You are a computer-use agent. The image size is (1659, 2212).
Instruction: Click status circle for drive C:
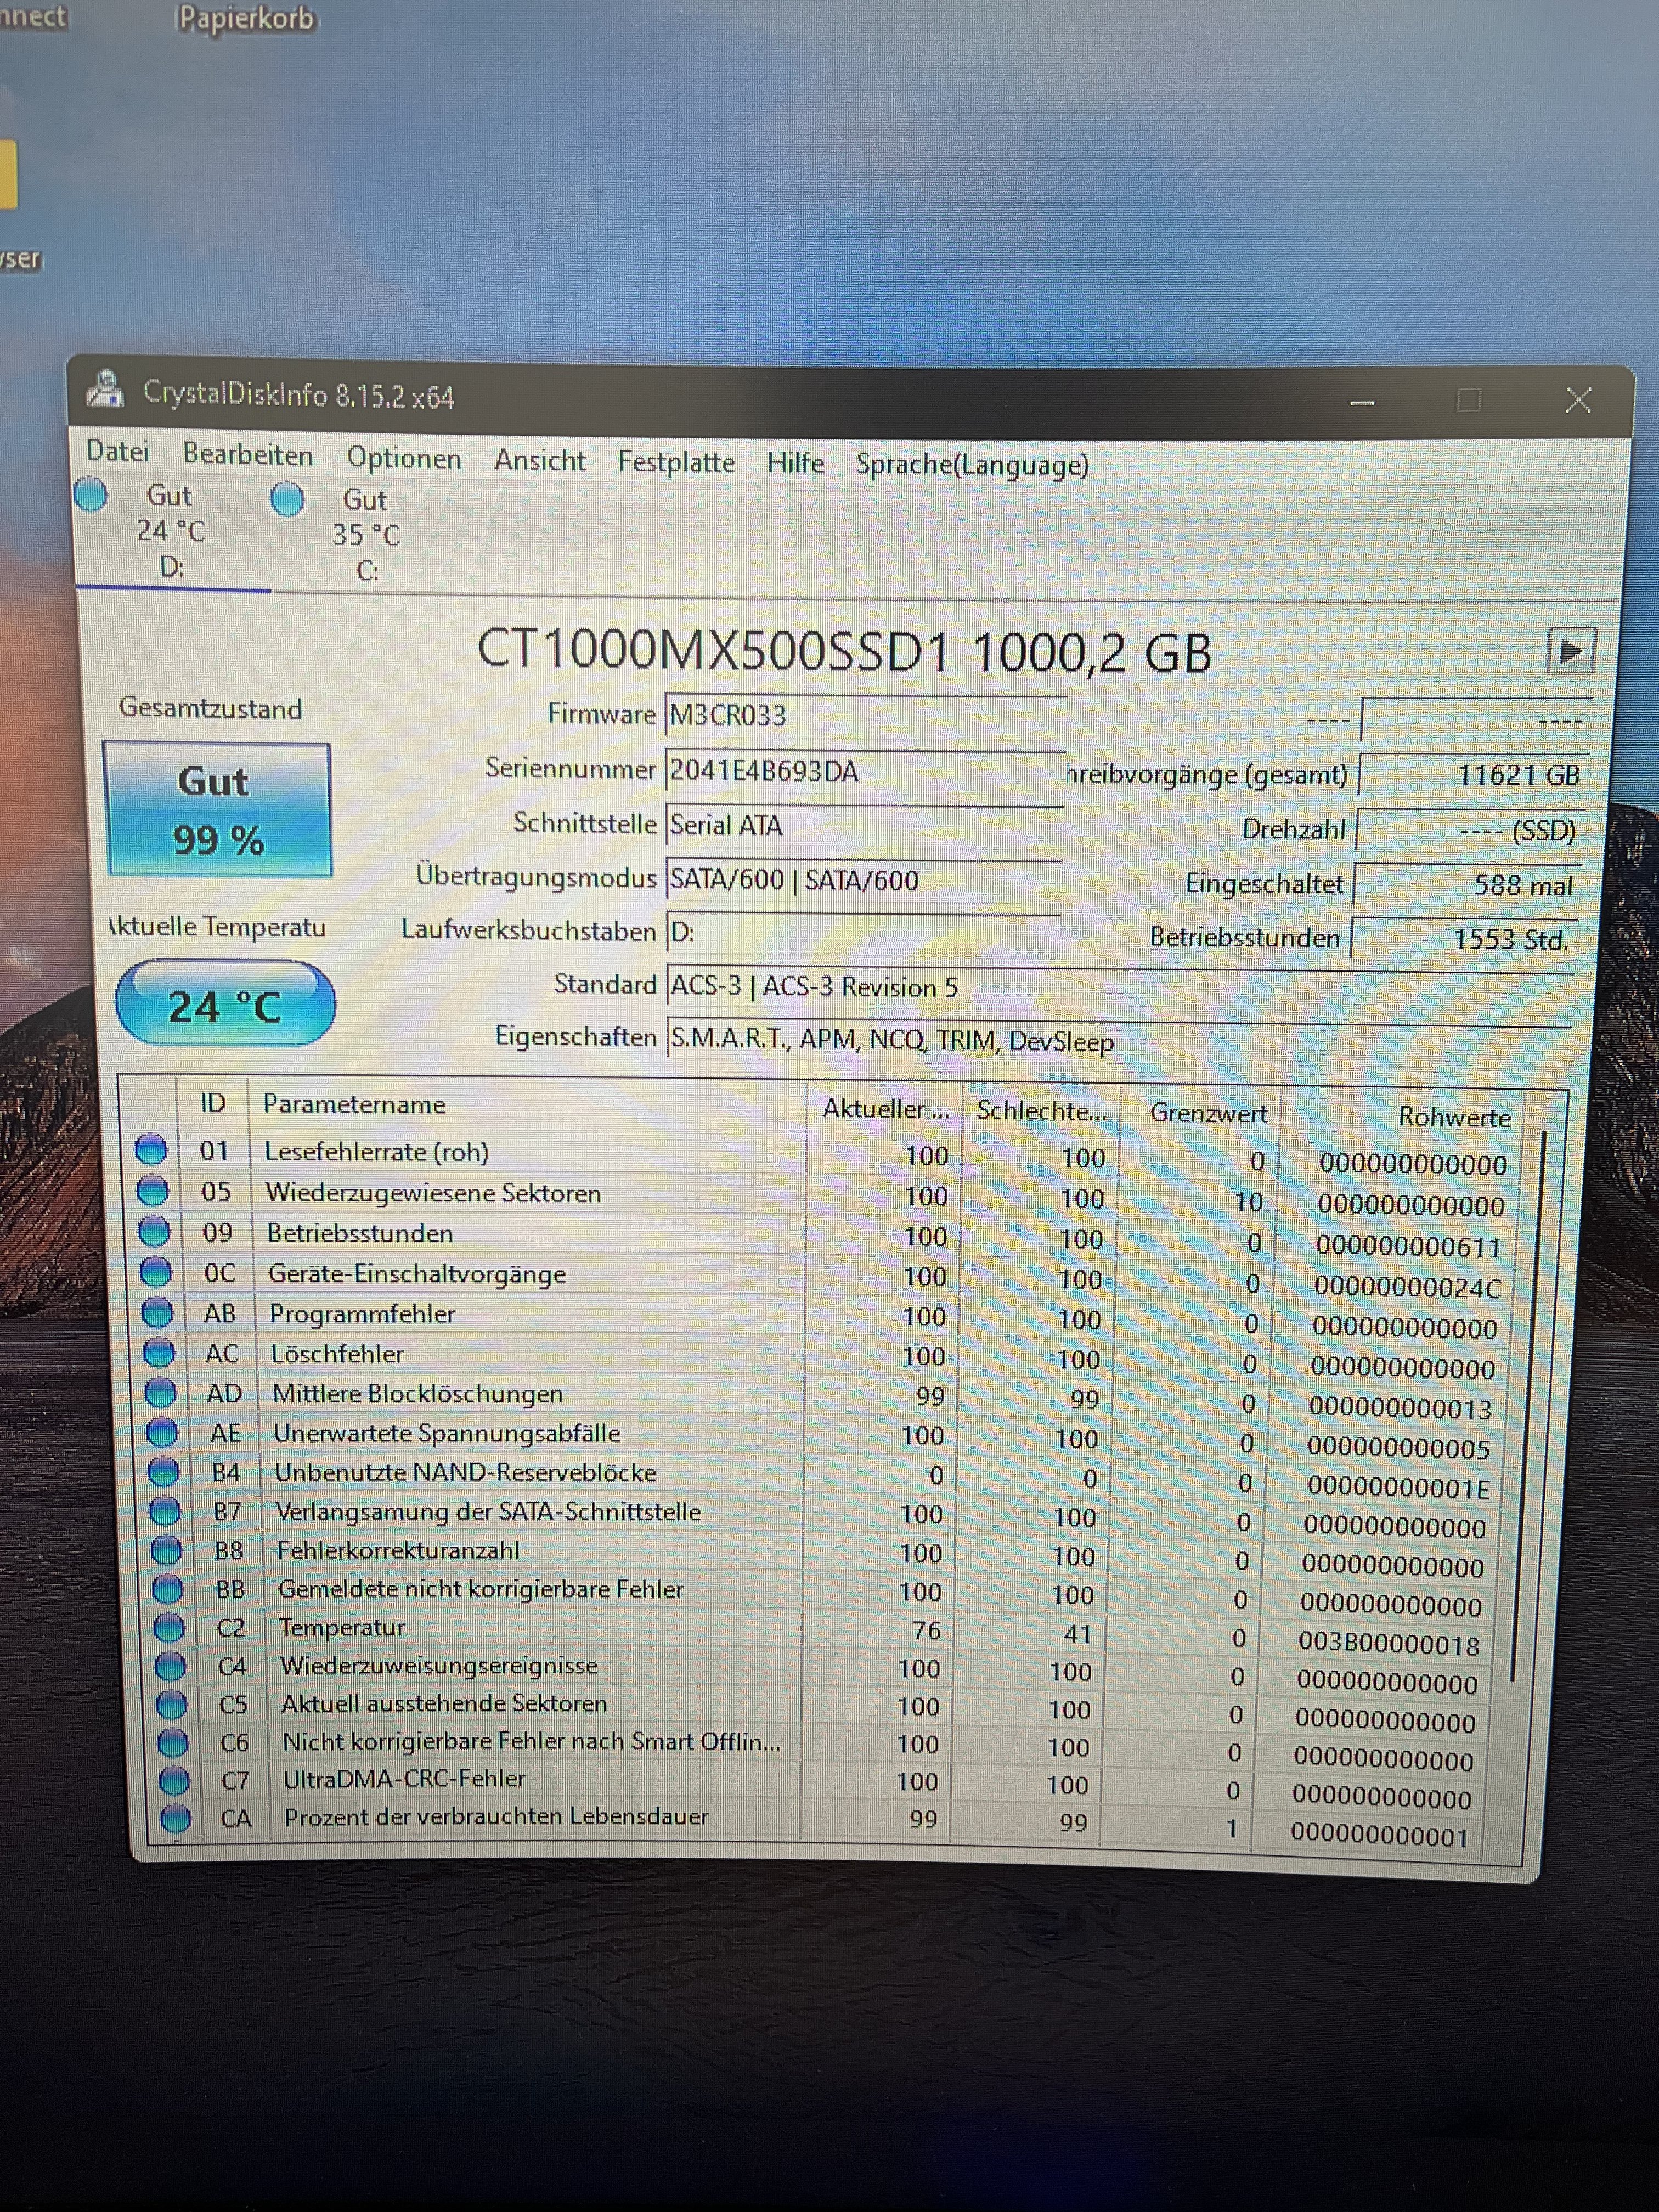(288, 499)
